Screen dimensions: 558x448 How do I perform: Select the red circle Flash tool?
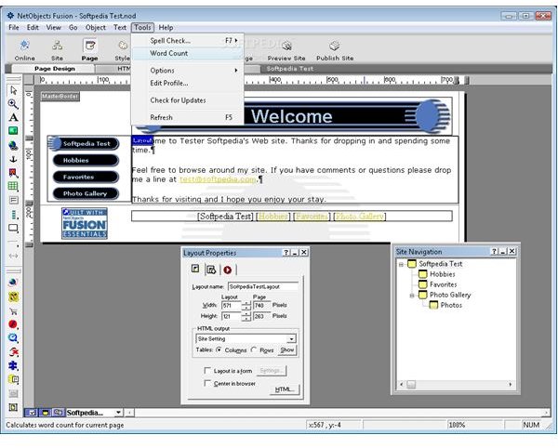pos(13,324)
